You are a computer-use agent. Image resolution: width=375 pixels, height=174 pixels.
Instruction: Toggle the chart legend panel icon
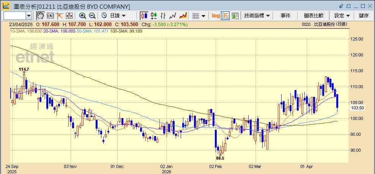pyautogui.click(x=225, y=16)
